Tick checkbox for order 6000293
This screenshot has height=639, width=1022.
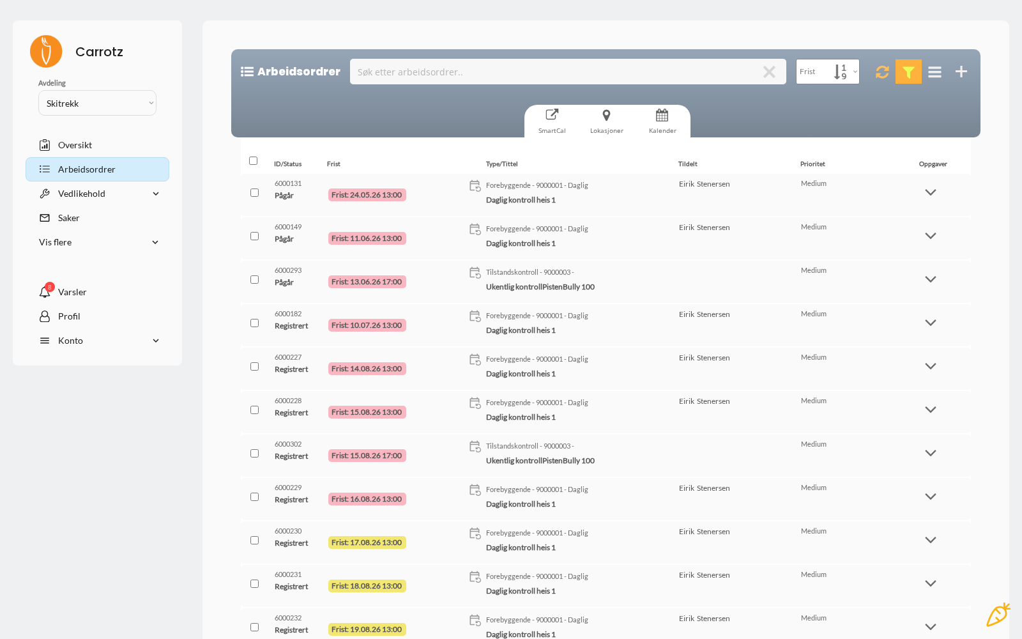[254, 279]
